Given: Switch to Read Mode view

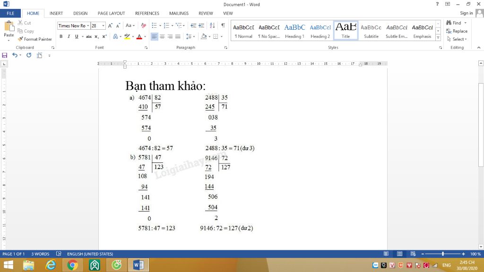Looking at the screenshot, I should pyautogui.click(x=386, y=254).
